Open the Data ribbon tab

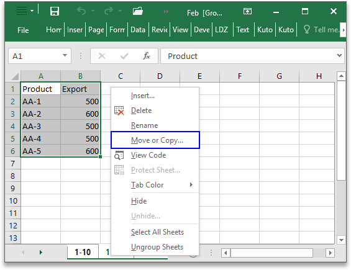[x=138, y=30]
